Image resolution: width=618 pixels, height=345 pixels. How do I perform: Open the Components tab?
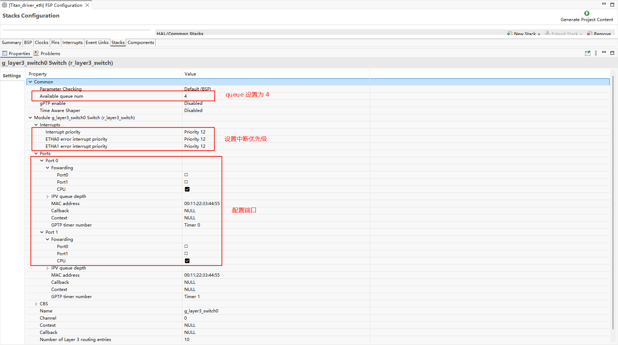pyautogui.click(x=141, y=43)
